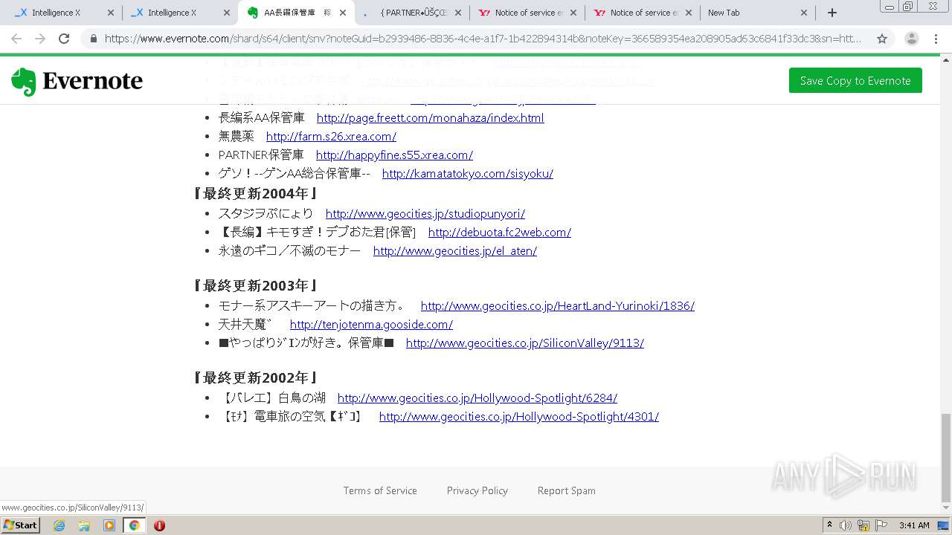Image resolution: width=952 pixels, height=535 pixels.
Task: Click the 最終更新2004年 heading
Action: coord(256,193)
